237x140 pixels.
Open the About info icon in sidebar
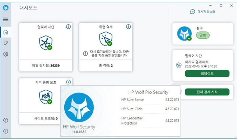pos(6,131)
